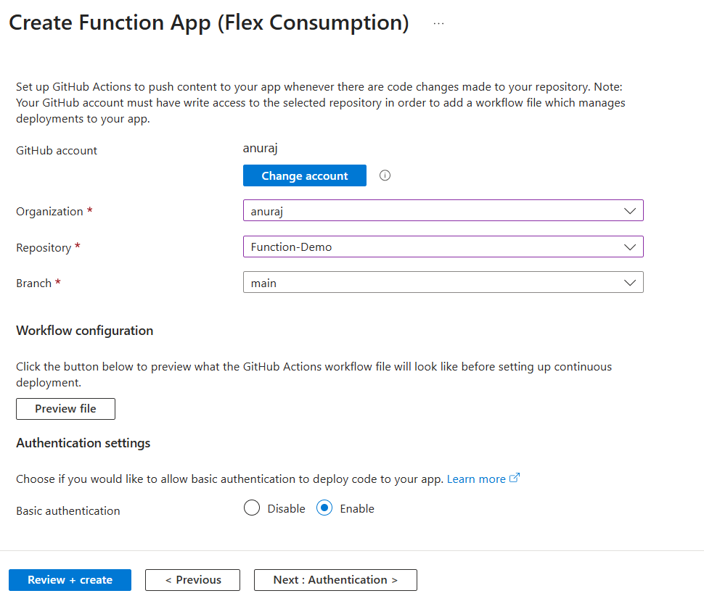704x596 pixels.
Task: Click the Change account button
Action: (304, 175)
